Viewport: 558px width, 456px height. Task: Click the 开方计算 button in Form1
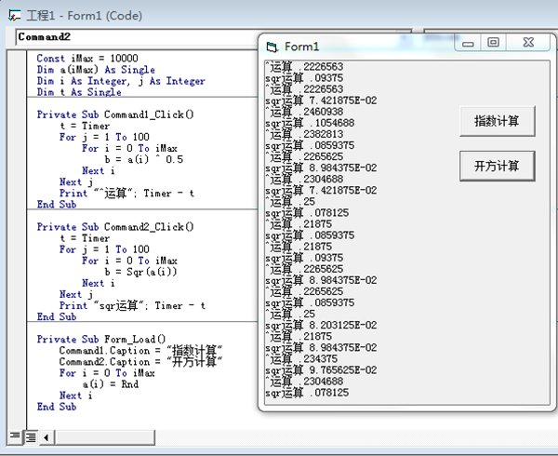pyautogui.click(x=498, y=166)
